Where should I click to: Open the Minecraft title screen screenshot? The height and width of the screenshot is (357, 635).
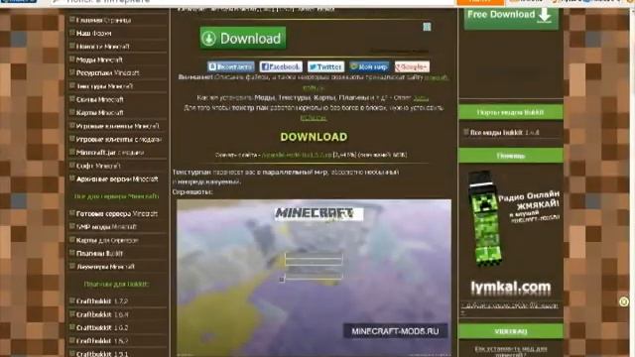(x=314, y=278)
